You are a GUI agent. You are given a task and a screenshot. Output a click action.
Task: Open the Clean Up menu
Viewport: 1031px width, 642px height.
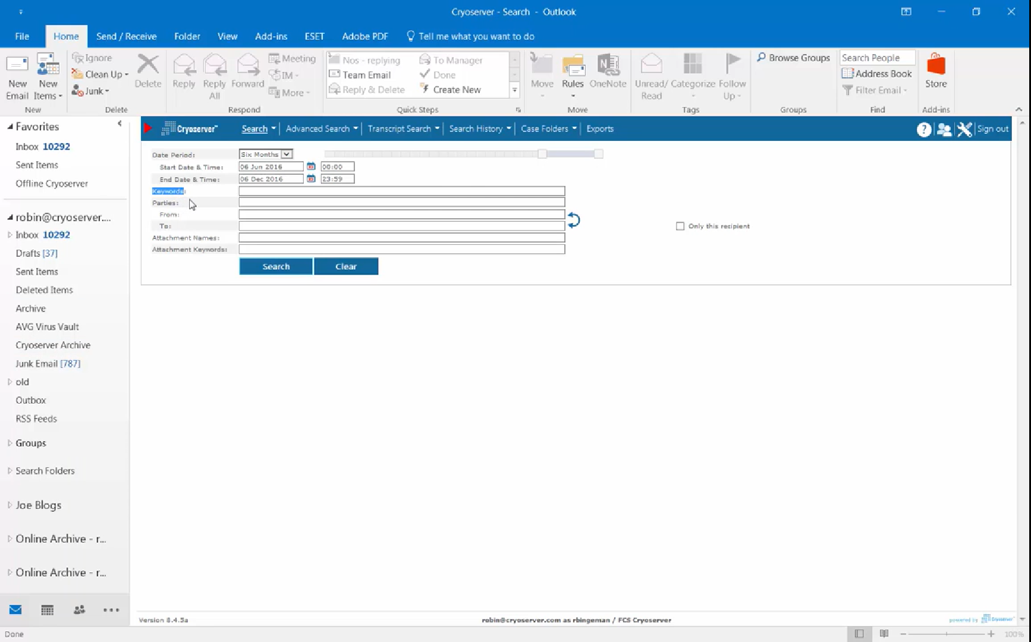100,74
